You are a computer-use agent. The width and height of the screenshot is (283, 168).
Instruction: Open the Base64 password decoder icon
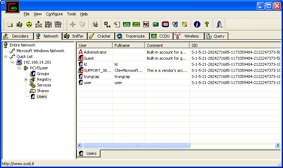[107, 24]
